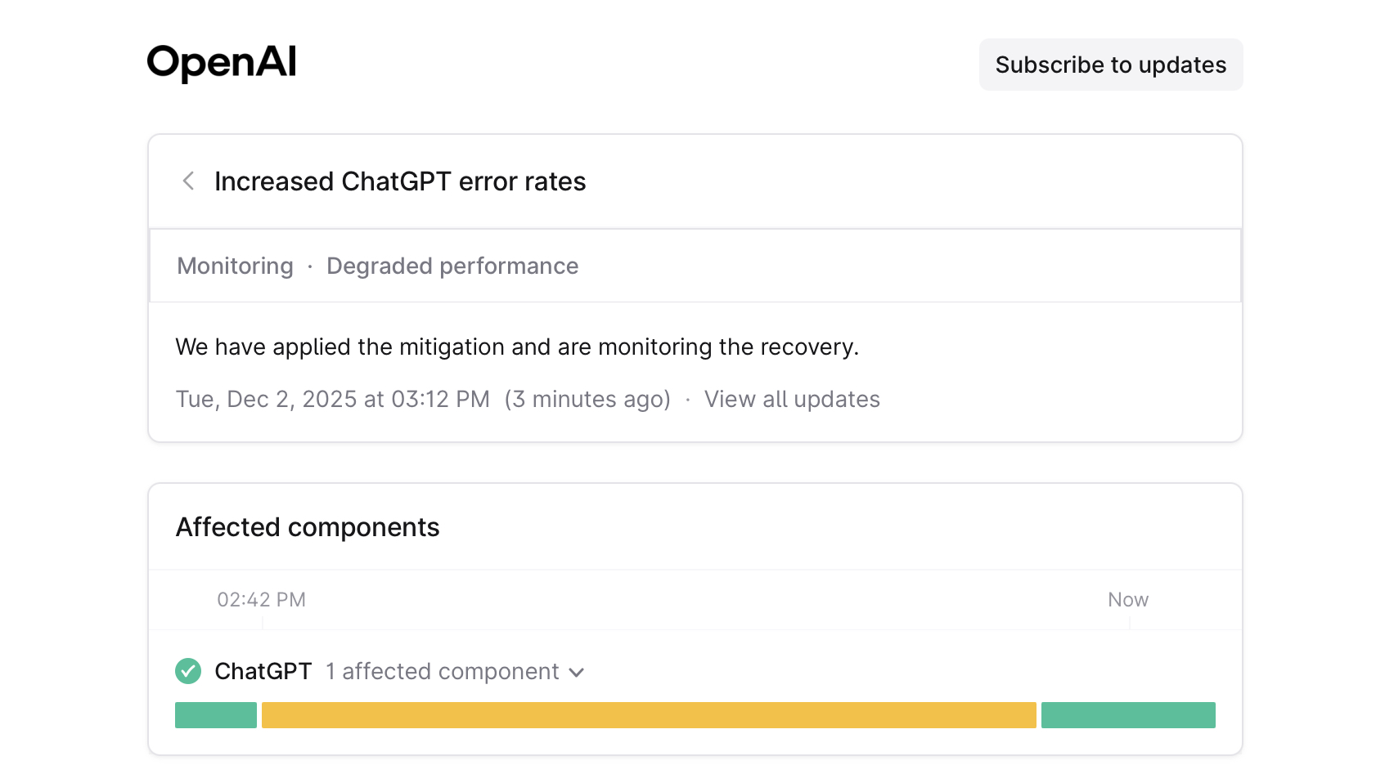Open the component breakdown via the down arrow
The width and height of the screenshot is (1394, 783).
point(578,672)
